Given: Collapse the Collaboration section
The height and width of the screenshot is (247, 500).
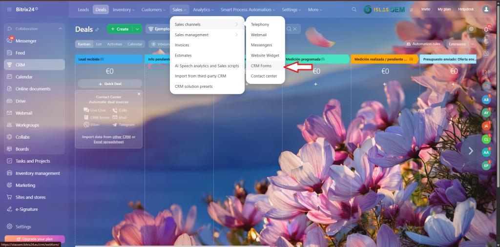Looking at the screenshot, I should click(x=60, y=29).
